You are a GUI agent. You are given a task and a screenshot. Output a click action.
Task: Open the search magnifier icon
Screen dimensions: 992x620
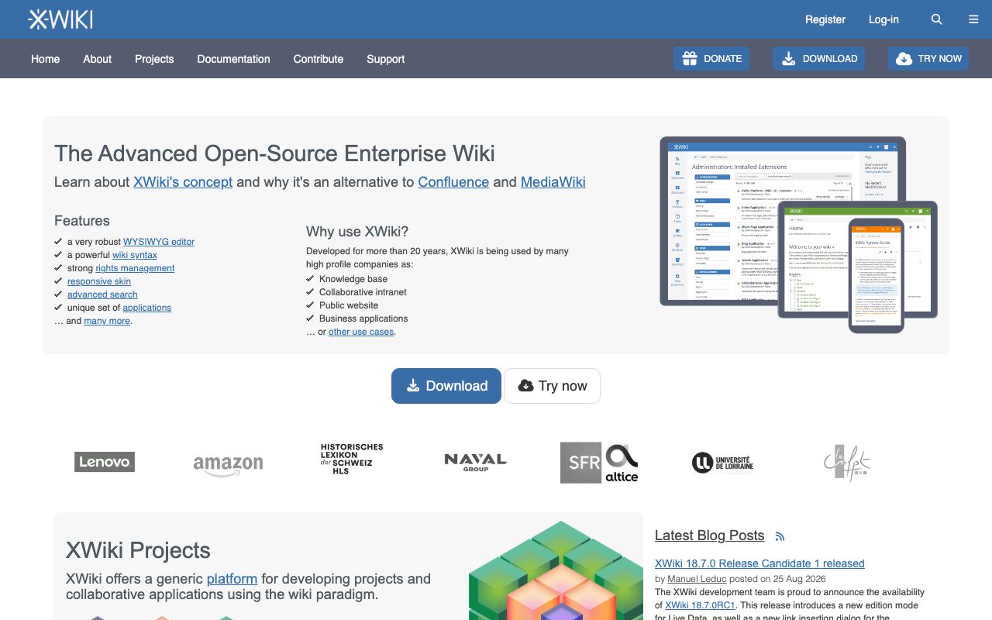(937, 19)
